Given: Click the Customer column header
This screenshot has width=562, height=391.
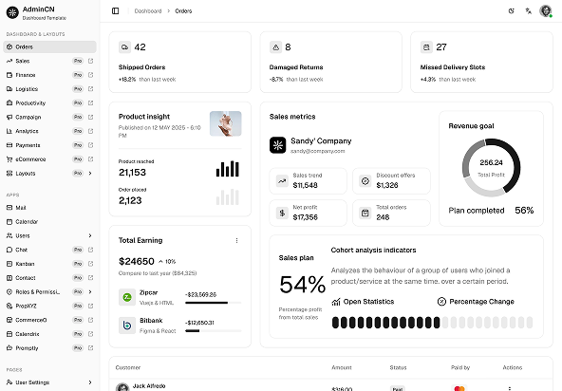Looking at the screenshot, I should point(128,367).
